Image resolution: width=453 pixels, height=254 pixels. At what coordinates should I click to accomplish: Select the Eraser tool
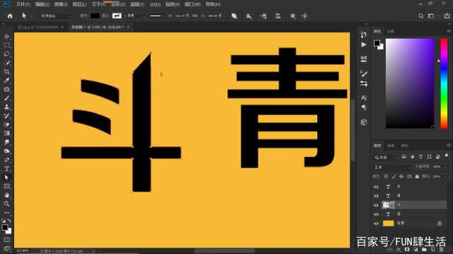(x=6, y=125)
